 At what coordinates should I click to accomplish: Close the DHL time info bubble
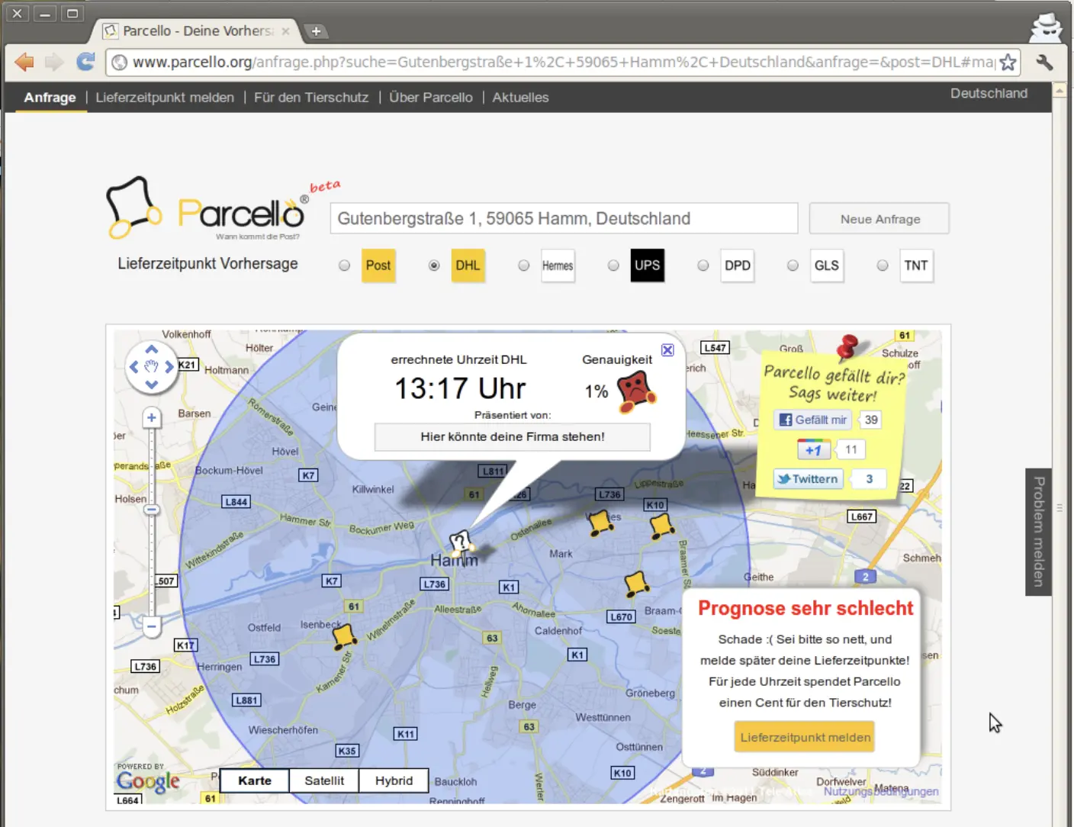[667, 350]
